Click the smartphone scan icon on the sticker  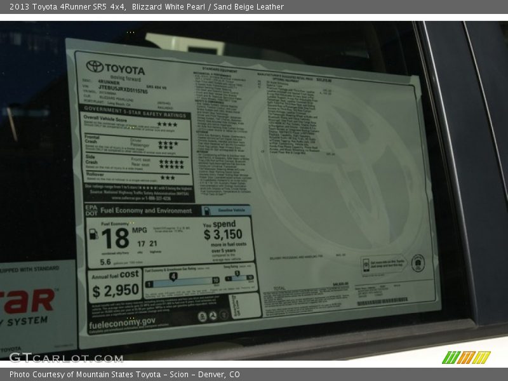tap(366, 264)
